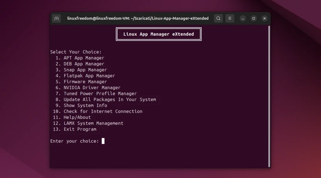Screen dimensions: 321x178
Task: Click the '11. Help/About' entry
Action: (72, 117)
